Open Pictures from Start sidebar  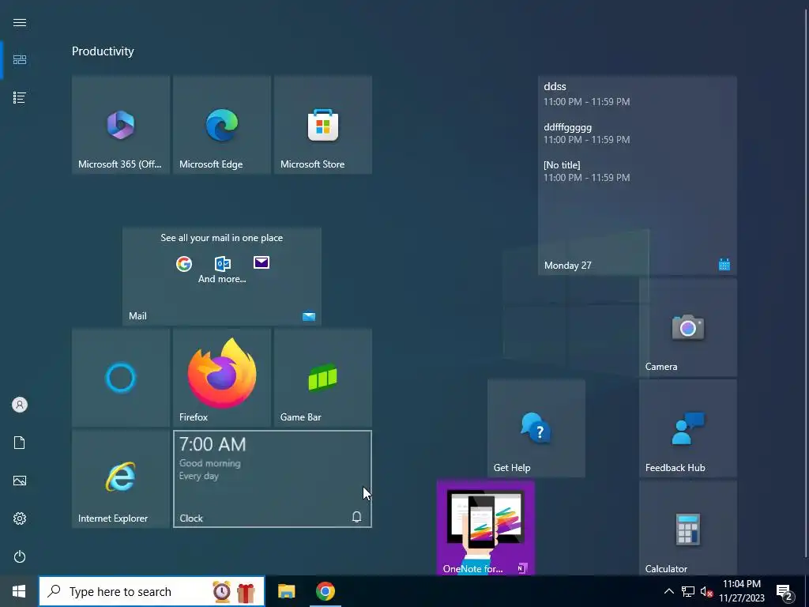(x=20, y=481)
